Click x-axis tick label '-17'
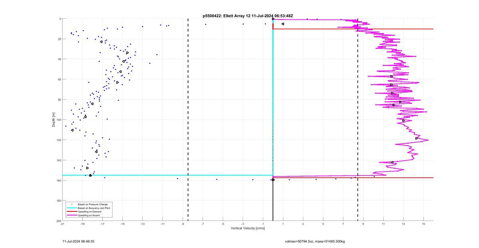This screenshot has height=248, width=479. [102, 224]
